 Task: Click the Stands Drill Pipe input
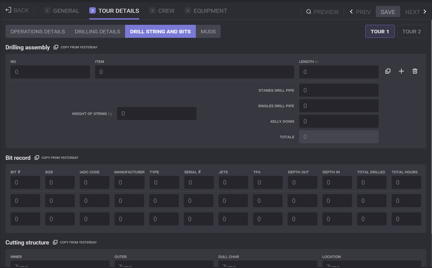[x=338, y=90]
